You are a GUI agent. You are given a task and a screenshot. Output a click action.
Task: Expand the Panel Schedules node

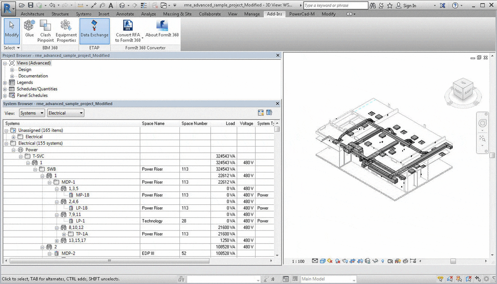(5, 95)
